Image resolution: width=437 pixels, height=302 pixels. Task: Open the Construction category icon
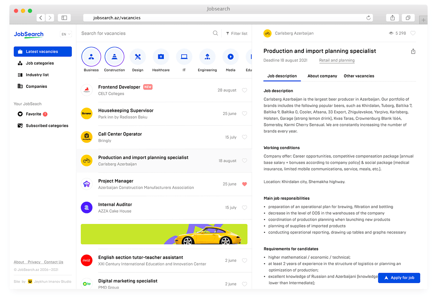click(x=114, y=56)
